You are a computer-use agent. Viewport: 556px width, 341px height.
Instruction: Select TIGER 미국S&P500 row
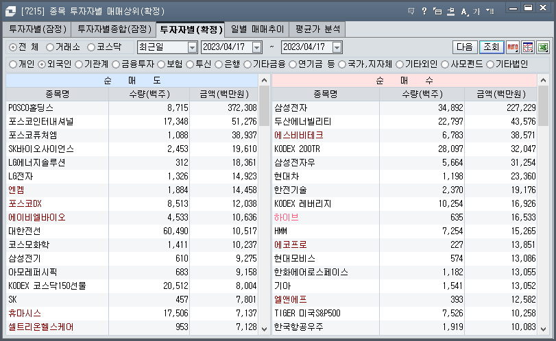coord(404,314)
